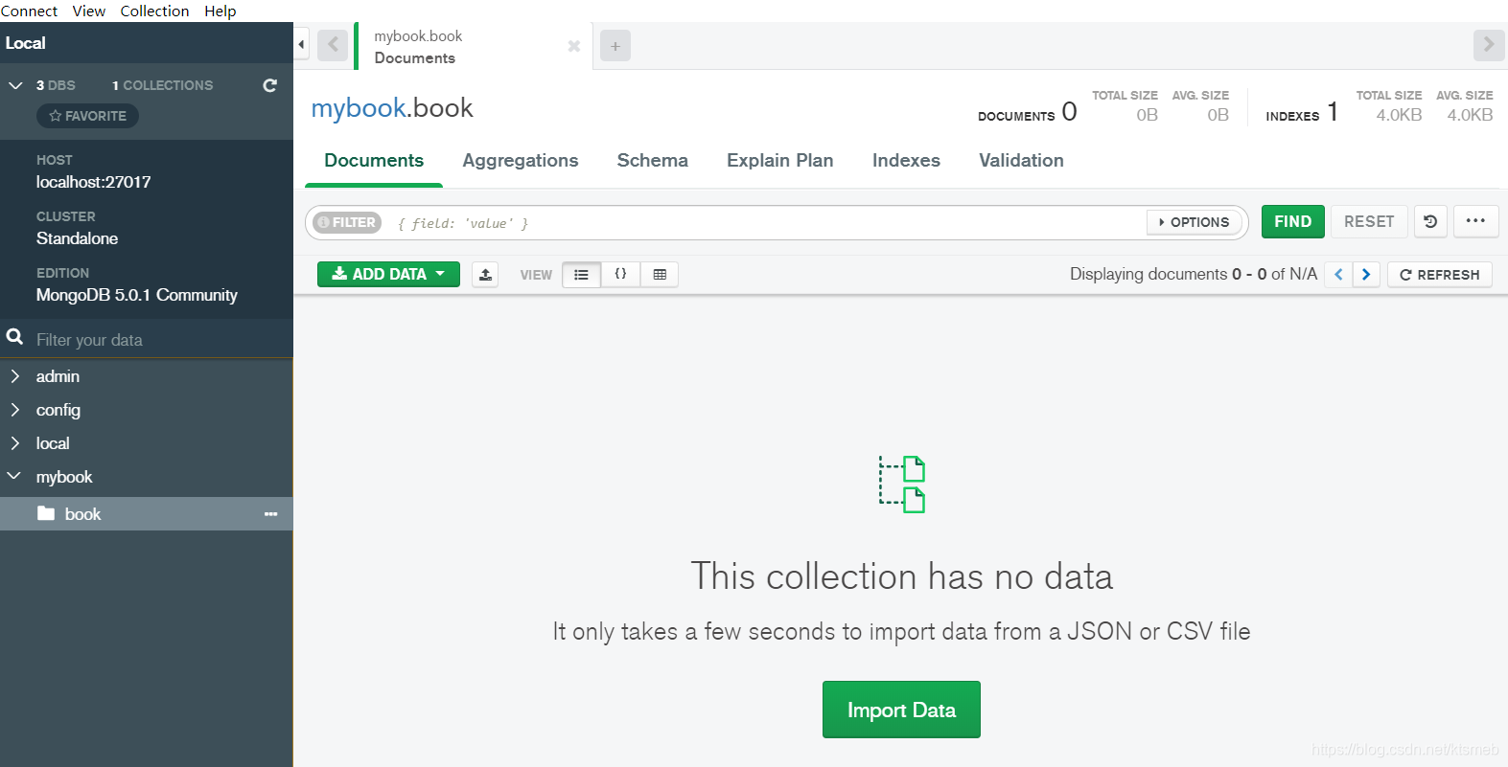Click the empty-collection documents illustration
This screenshot has width=1508, height=767.
(x=901, y=485)
